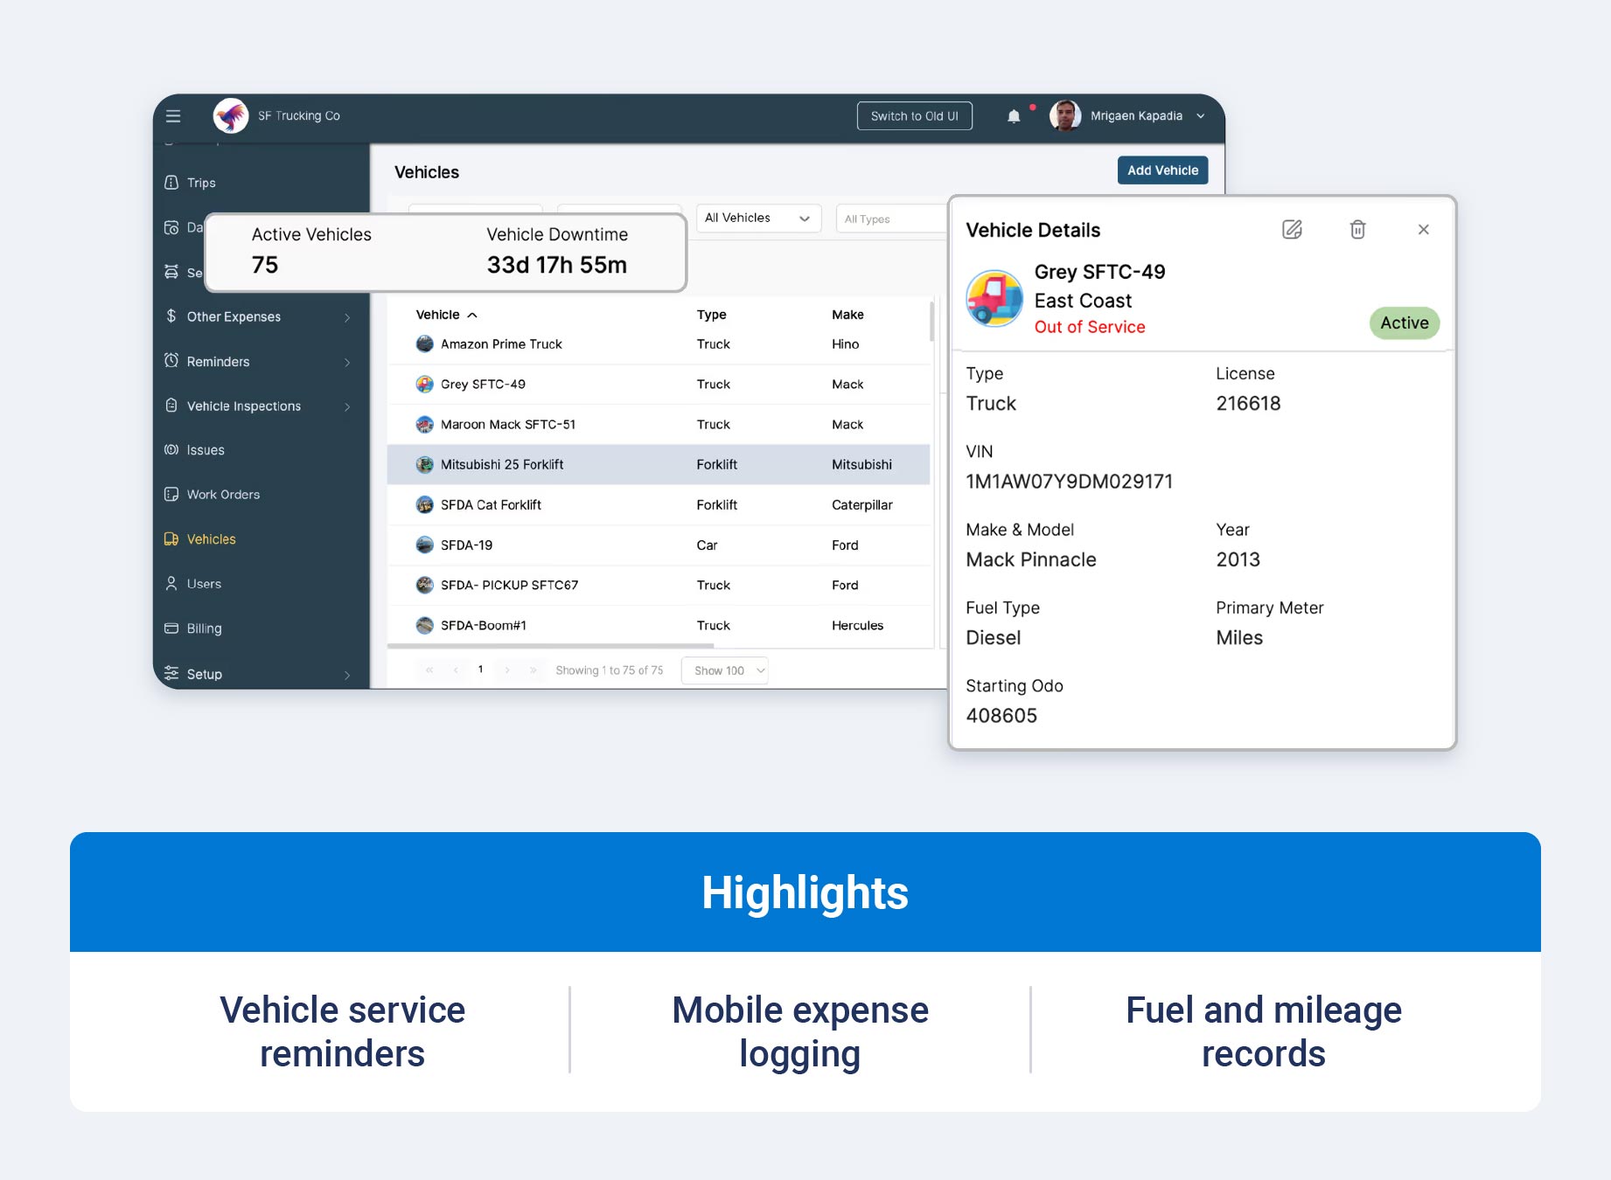Open the All Types filter dropdown
The width and height of the screenshot is (1611, 1180).
(x=892, y=219)
